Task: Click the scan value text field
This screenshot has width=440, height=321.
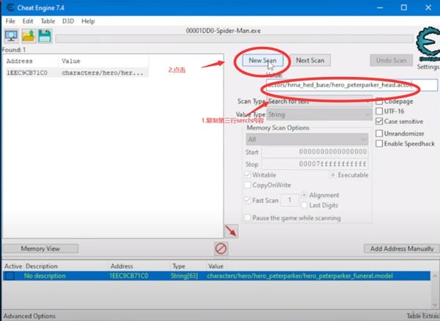Action: tap(351, 85)
